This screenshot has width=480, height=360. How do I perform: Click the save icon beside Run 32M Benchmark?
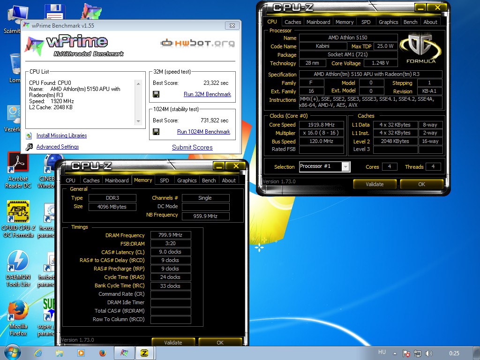tap(156, 94)
